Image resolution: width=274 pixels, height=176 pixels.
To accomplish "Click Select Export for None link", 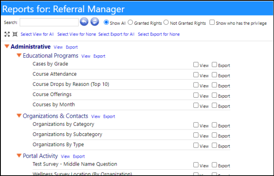I will 159,34.
